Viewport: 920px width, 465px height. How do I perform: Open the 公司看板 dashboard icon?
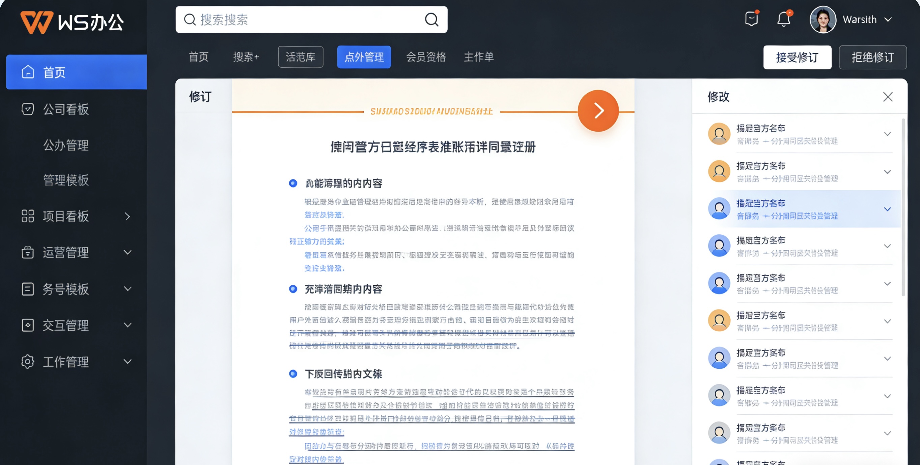coord(28,109)
